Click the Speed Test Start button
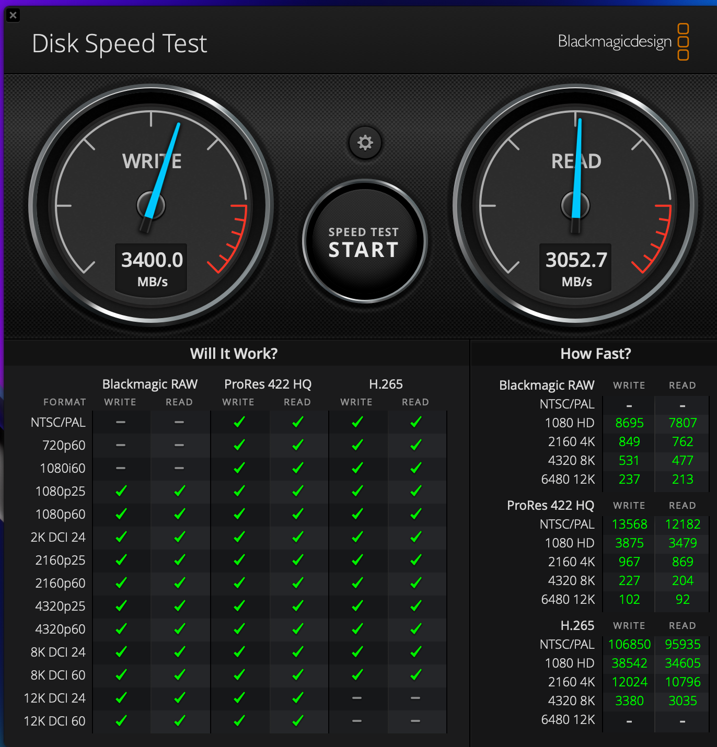The image size is (717, 747). 365,241
